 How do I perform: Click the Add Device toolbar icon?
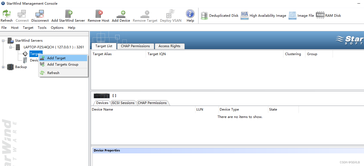[x=121, y=14]
